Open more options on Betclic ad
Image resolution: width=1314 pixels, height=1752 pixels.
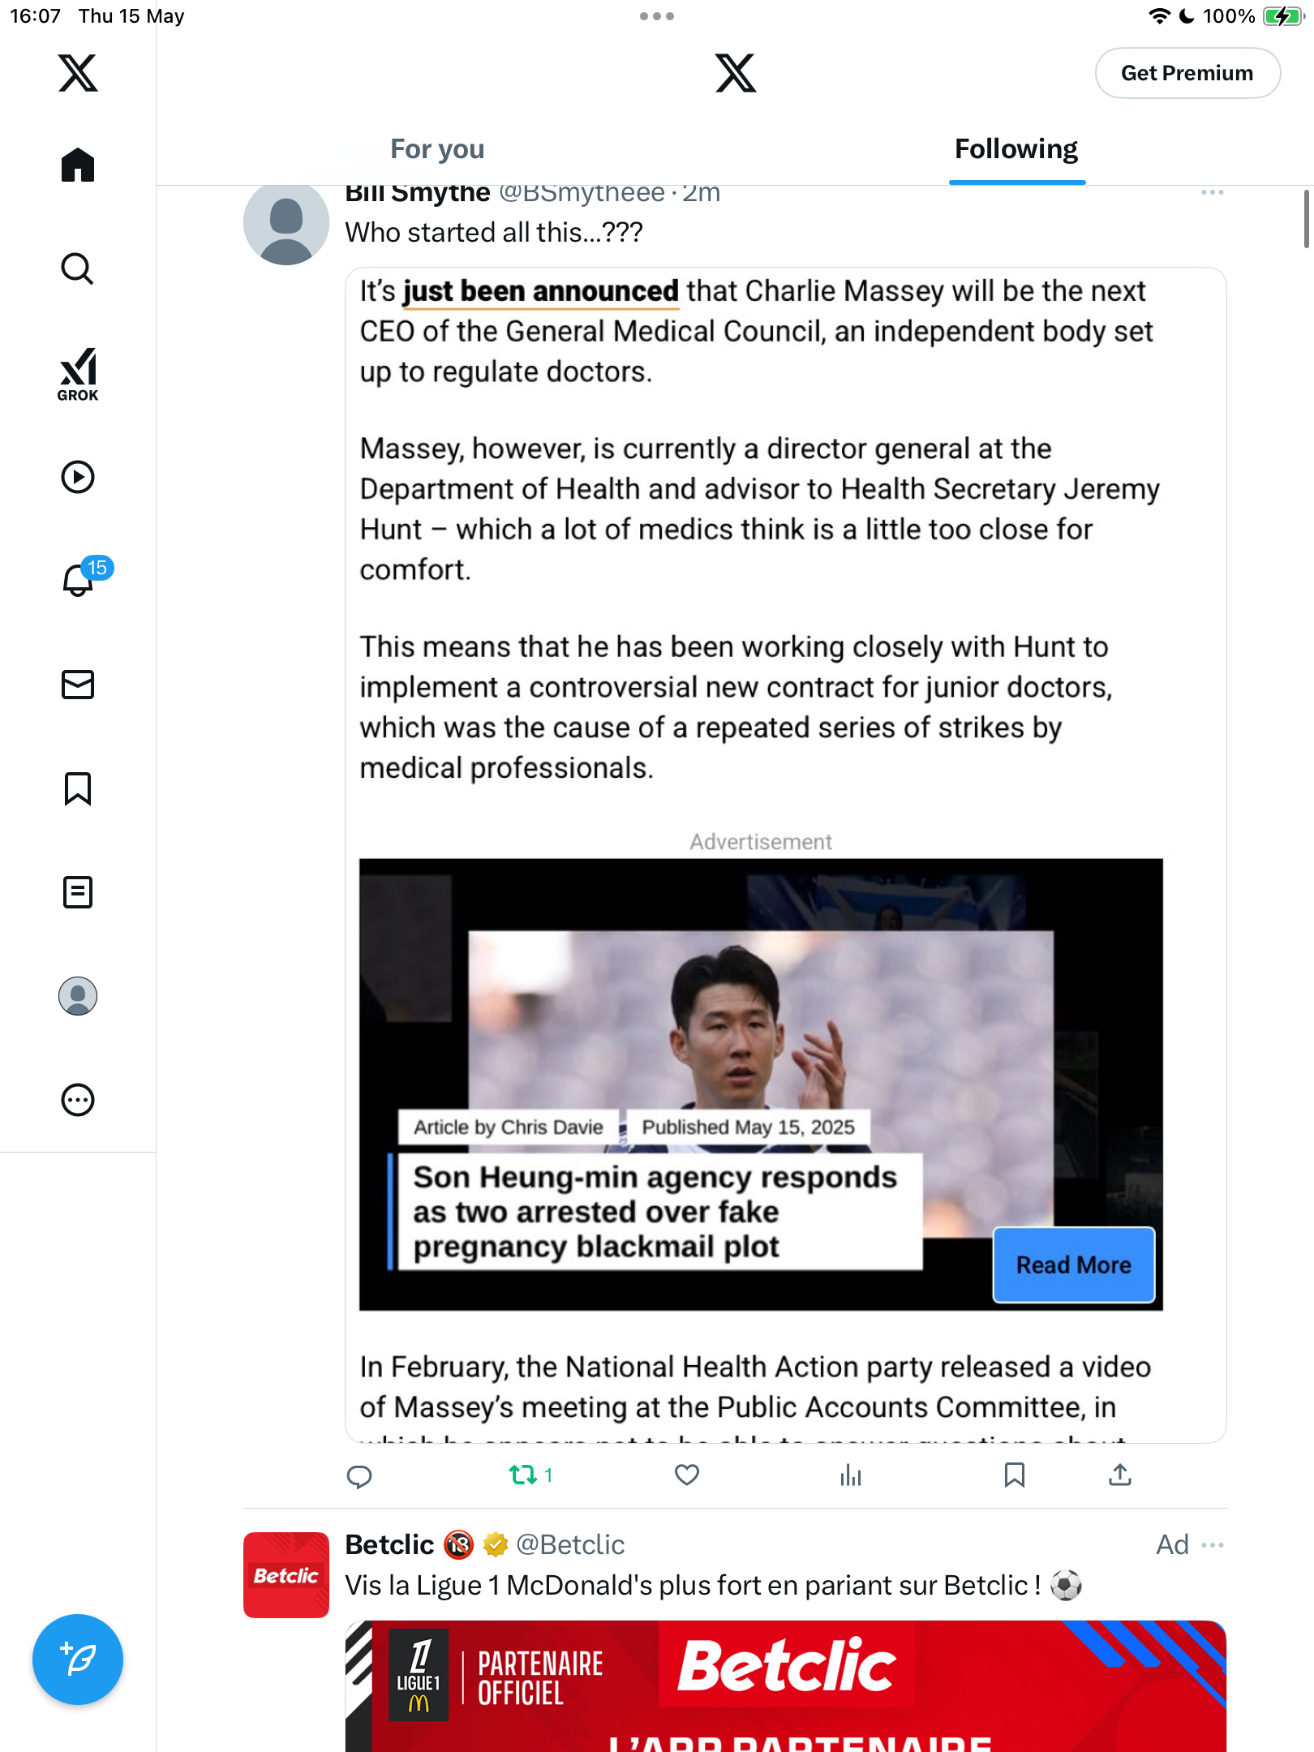pos(1213,1544)
